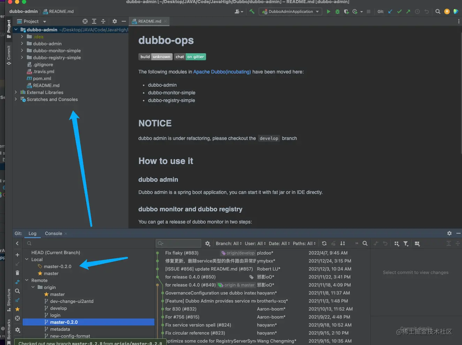The image size is (462, 345).
Task: Start debugging with the green bug icon
Action: [x=337, y=11]
